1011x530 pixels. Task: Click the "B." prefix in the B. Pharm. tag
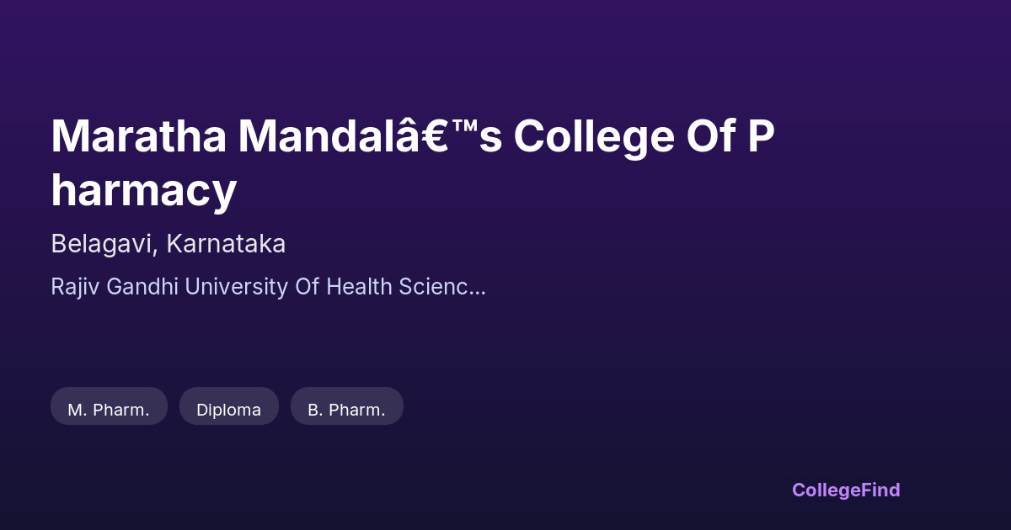[315, 410]
